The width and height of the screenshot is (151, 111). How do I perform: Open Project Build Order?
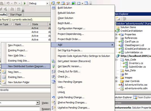tap(69, 39)
